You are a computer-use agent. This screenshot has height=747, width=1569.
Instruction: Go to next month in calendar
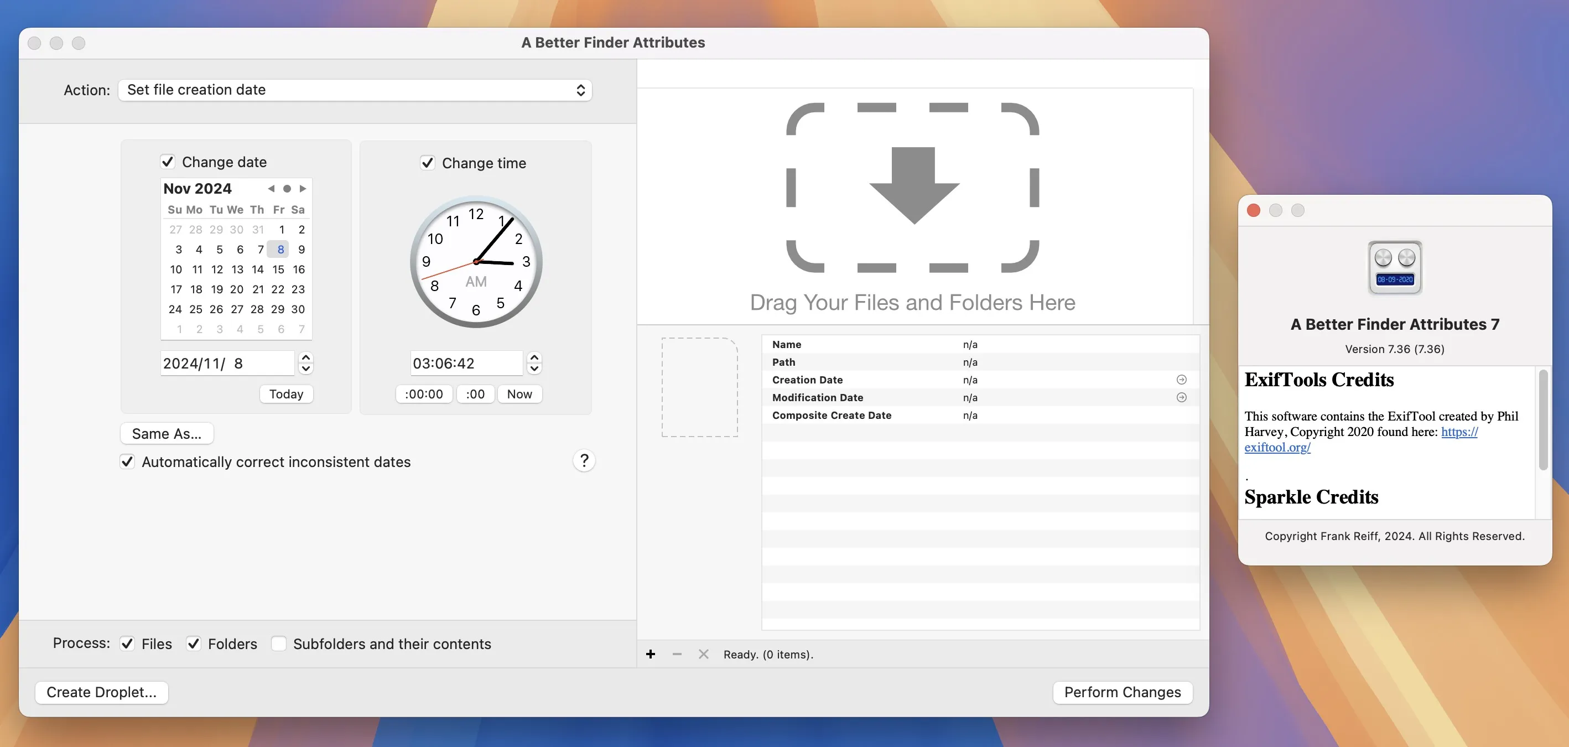click(303, 189)
